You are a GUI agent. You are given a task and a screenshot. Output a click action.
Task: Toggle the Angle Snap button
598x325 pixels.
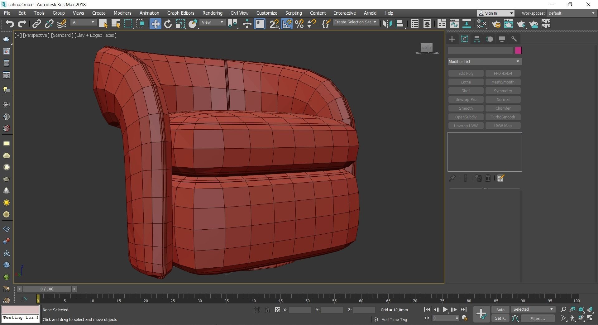click(x=287, y=24)
